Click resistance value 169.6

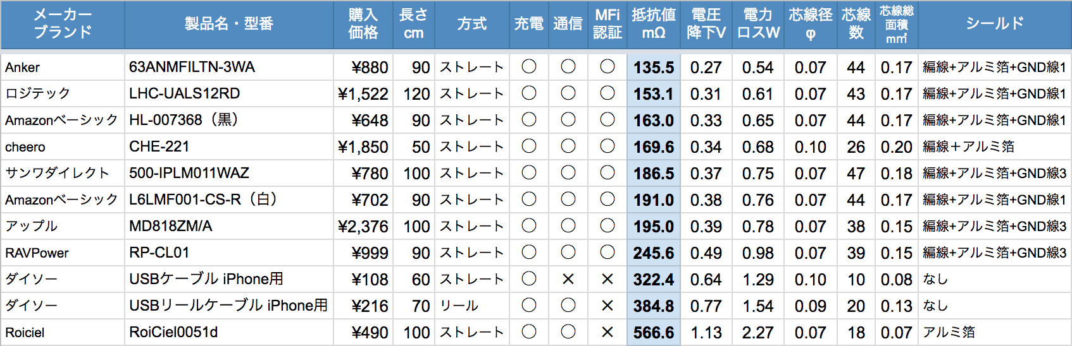click(x=654, y=147)
